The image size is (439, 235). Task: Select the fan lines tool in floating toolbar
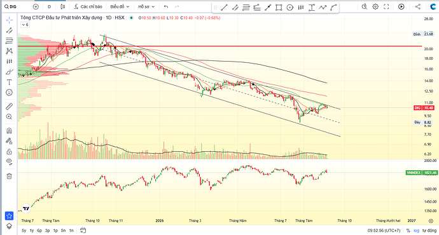click(x=257, y=8)
